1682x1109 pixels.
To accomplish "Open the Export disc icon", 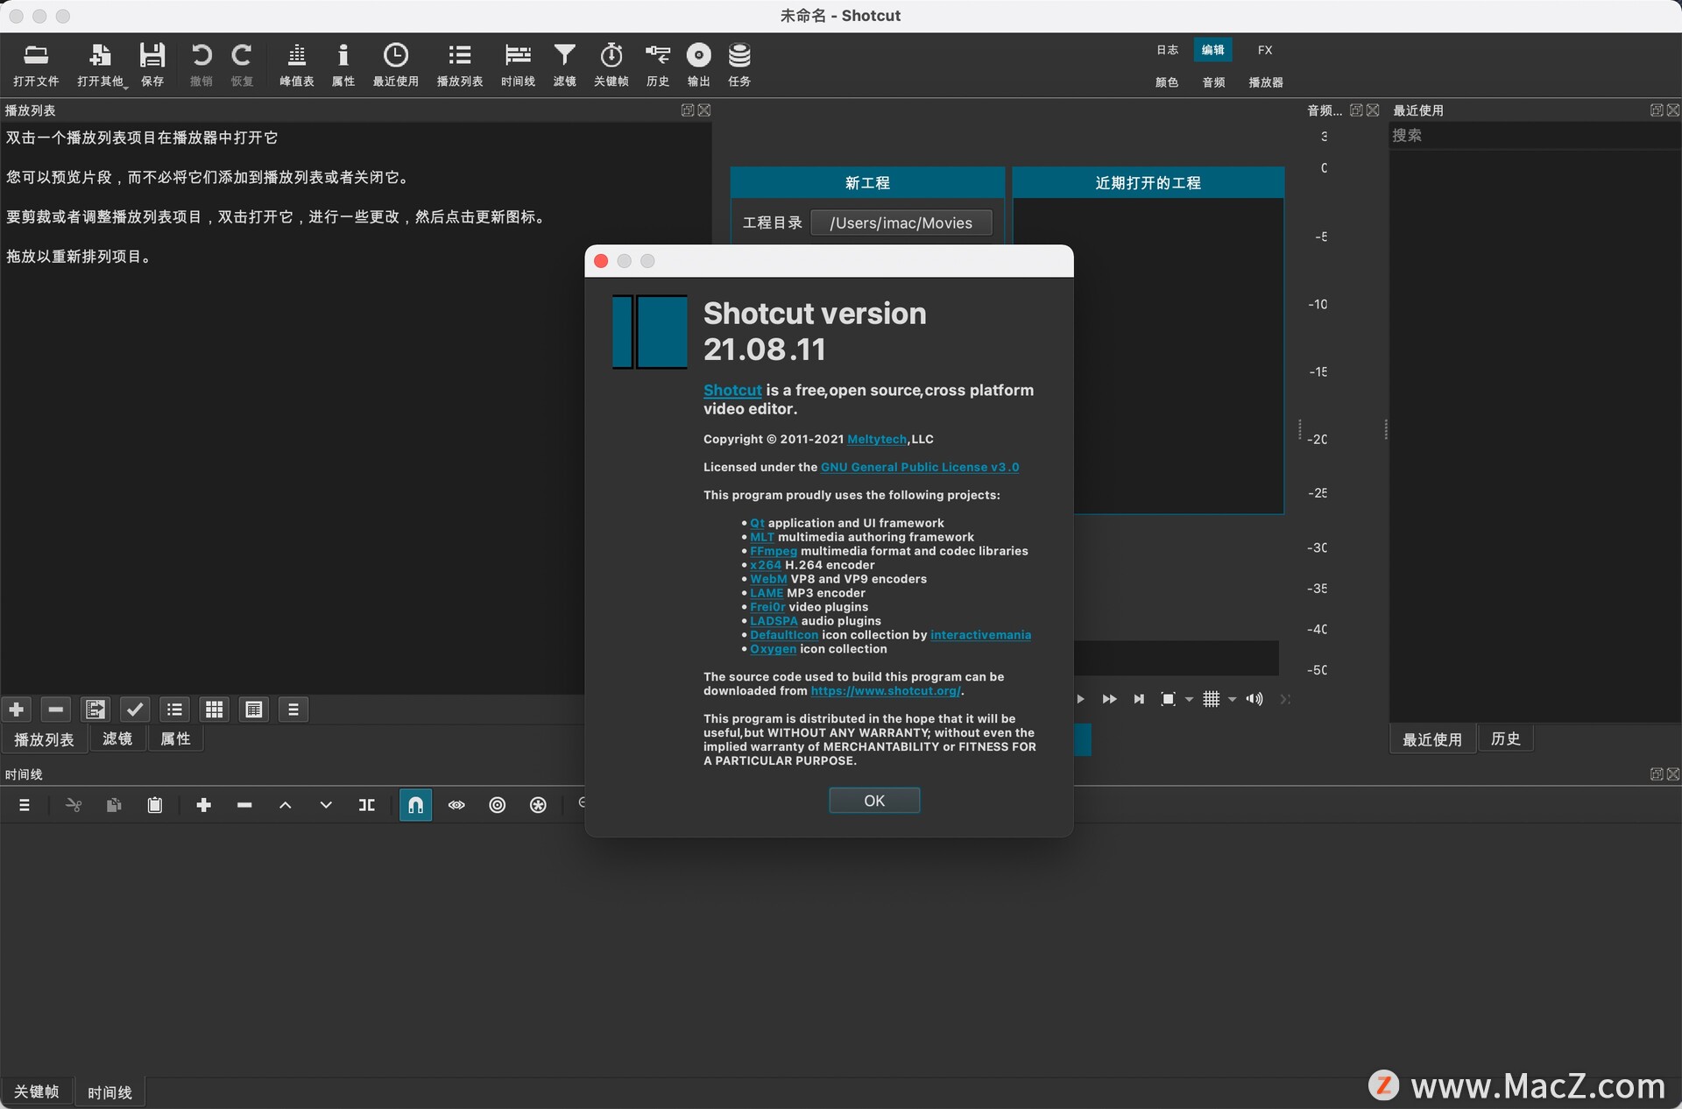I will [x=698, y=65].
